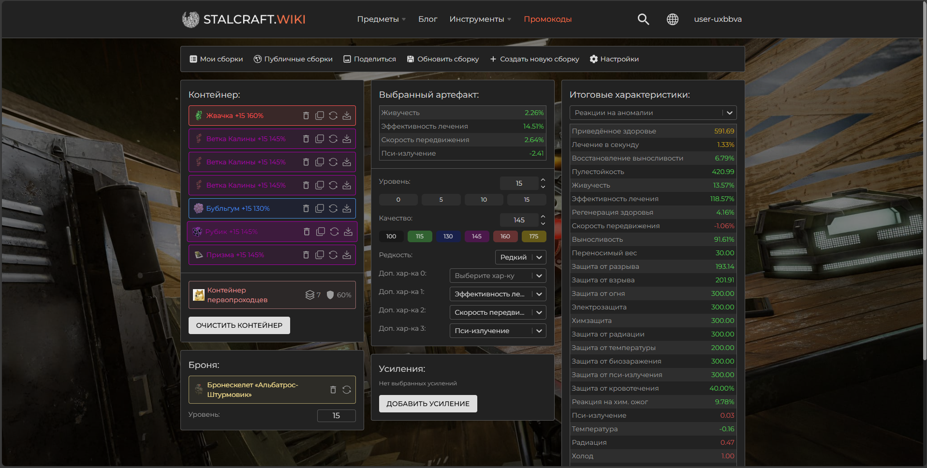This screenshot has height=468, width=927.
Task: Open Доп. хар-ка 3 Пси-излучение dropdown
Action: click(x=498, y=331)
